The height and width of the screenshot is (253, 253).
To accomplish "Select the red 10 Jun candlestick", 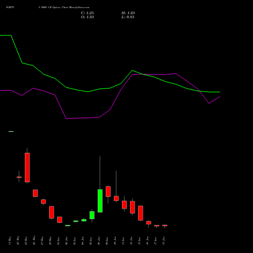I will (x=116, y=198).
